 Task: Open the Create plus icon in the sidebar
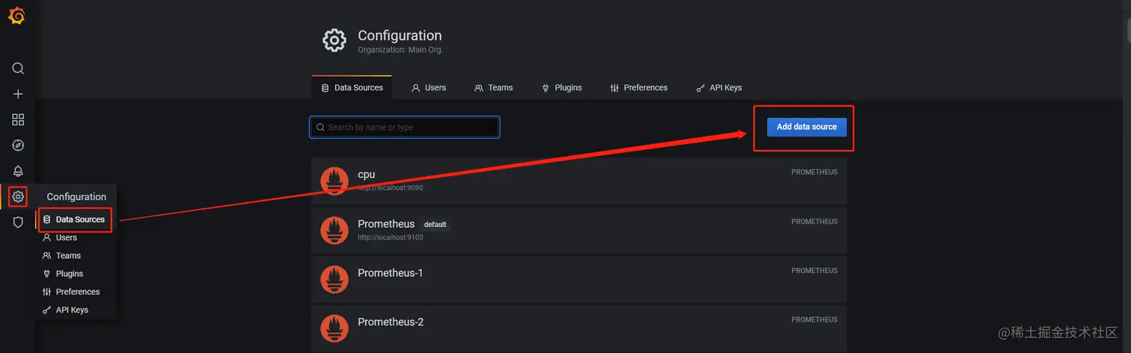point(18,94)
